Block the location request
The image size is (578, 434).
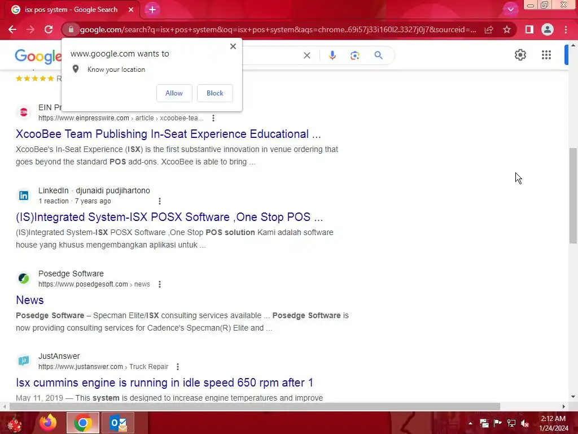point(215,93)
